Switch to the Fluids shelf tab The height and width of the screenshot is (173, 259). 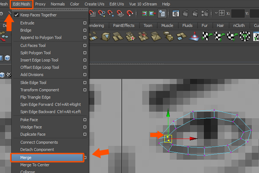point(187,26)
